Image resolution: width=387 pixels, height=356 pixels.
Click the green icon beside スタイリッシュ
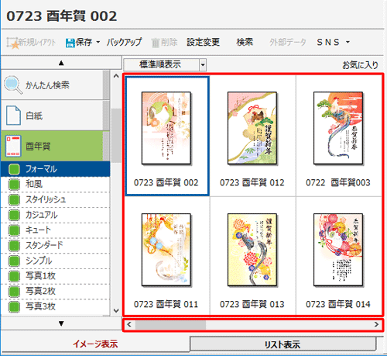pyautogui.click(x=14, y=199)
